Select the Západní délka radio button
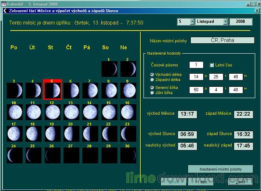Viewport: 261px width, 191px height. coord(152,79)
